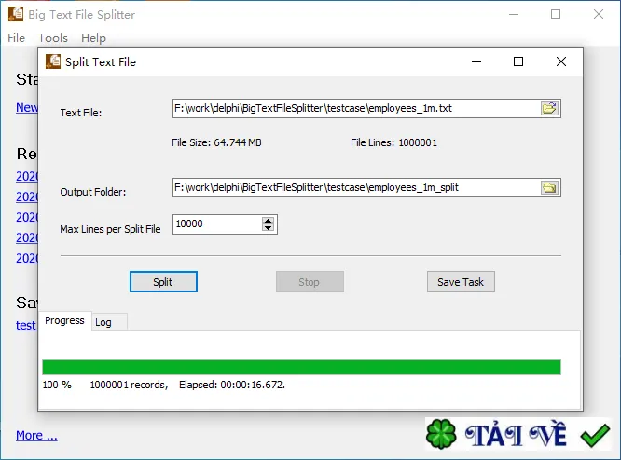Minimize the Split Text File dialog
This screenshot has width=621, height=460.
point(476,61)
